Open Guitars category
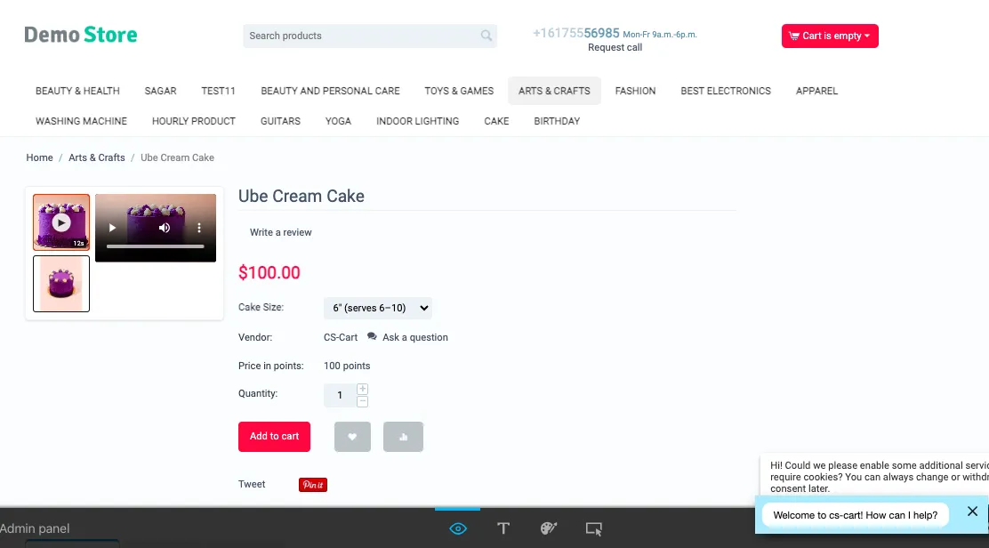This screenshot has width=989, height=548. [x=281, y=121]
